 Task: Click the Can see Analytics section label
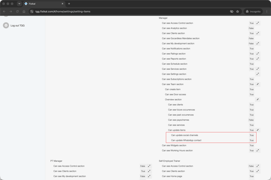click(174, 28)
